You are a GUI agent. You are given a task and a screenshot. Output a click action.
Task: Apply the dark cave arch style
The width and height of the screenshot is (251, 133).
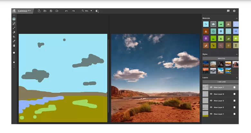click(x=220, y=64)
